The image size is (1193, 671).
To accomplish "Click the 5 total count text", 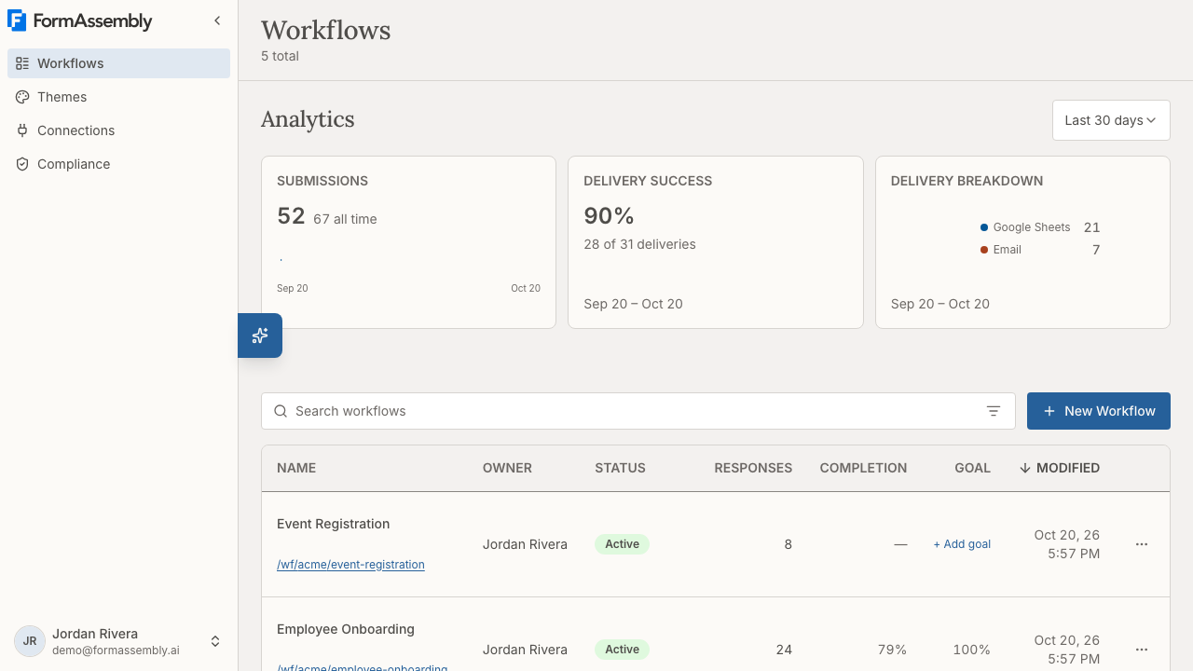I will [280, 56].
